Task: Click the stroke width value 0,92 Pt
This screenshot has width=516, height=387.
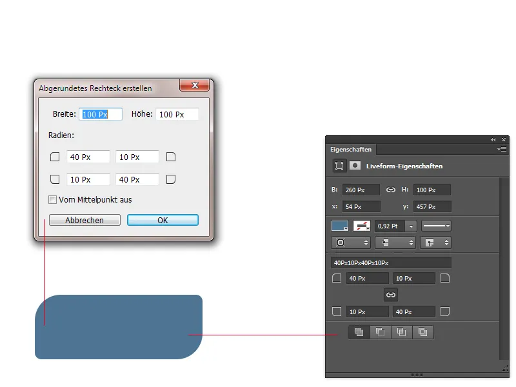Action: point(390,226)
